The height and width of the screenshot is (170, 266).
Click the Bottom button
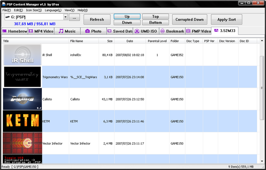(x=155, y=22)
